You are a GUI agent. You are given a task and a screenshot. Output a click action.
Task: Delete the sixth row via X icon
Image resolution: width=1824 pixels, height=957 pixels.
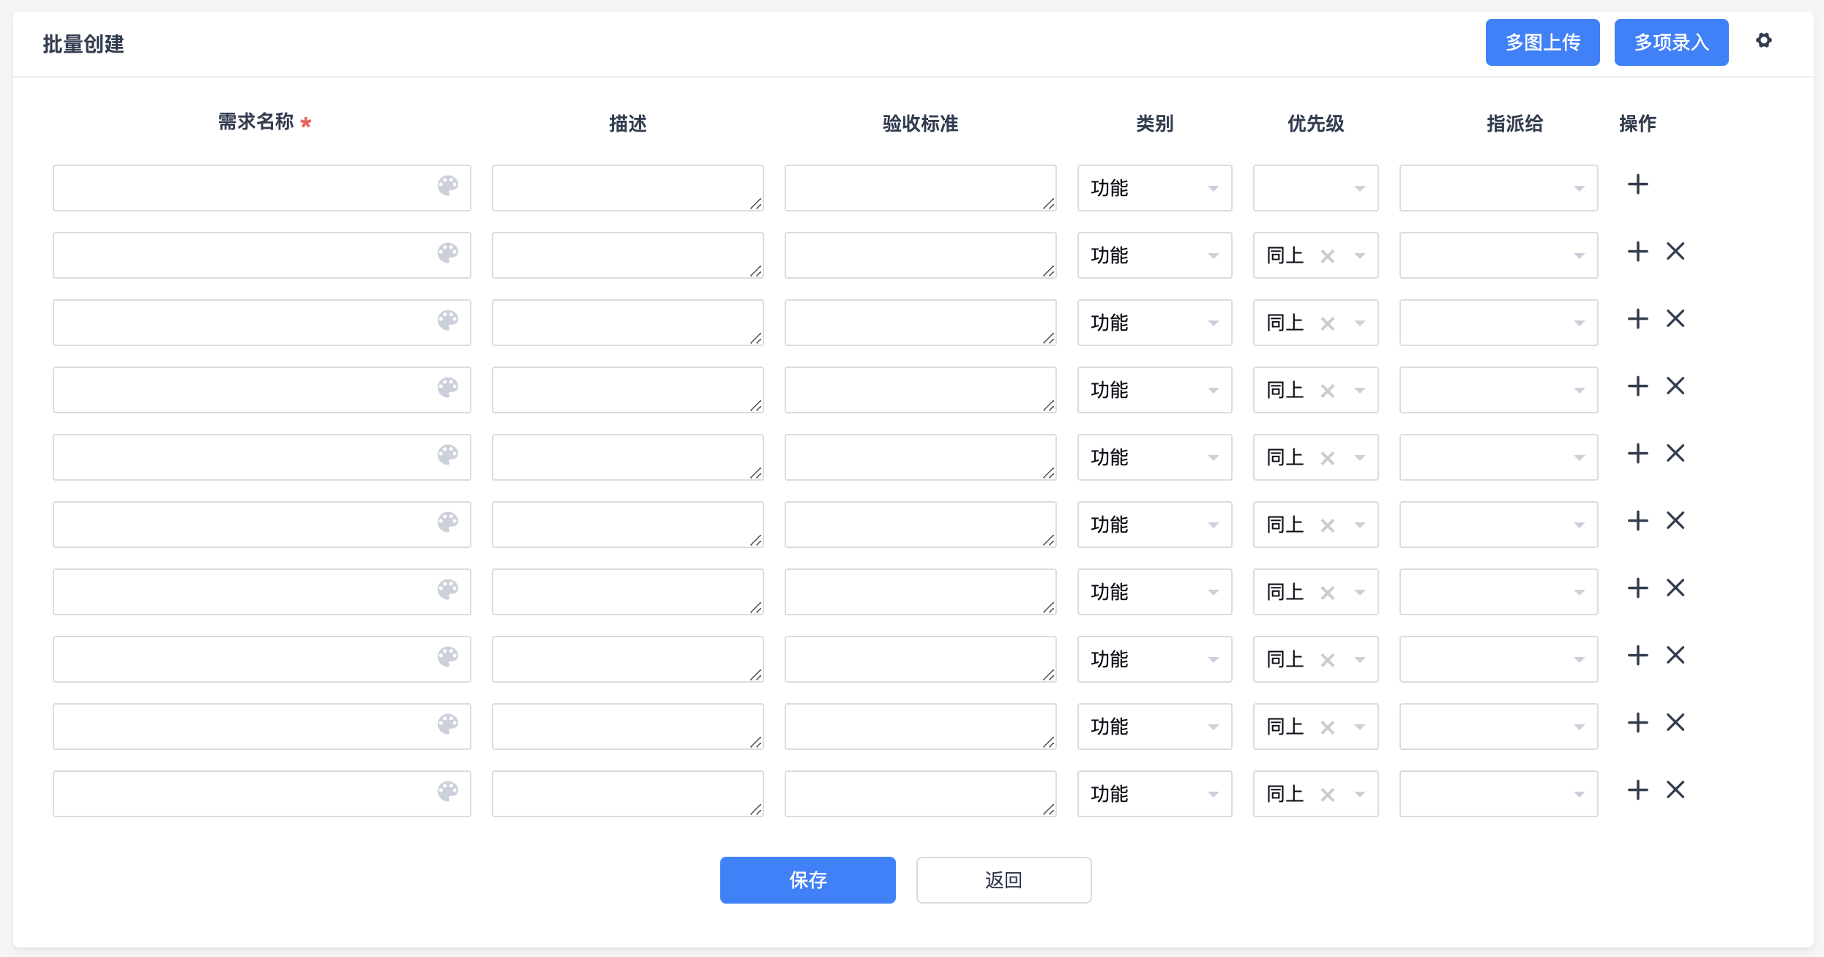[x=1675, y=521]
